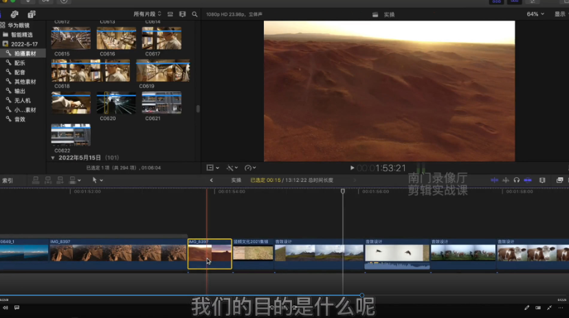The width and height of the screenshot is (569, 318).
Task: Open the retime speed menu
Action: tap(250, 168)
